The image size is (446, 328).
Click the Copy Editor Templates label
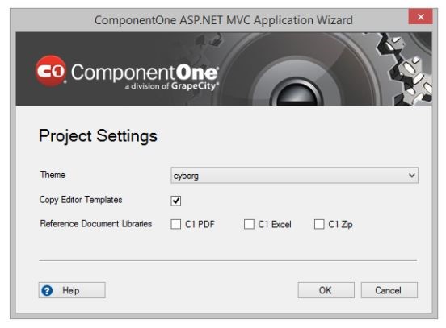(x=81, y=200)
